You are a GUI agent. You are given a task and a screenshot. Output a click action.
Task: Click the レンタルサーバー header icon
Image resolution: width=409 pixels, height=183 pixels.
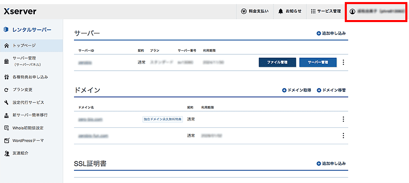[6, 29]
